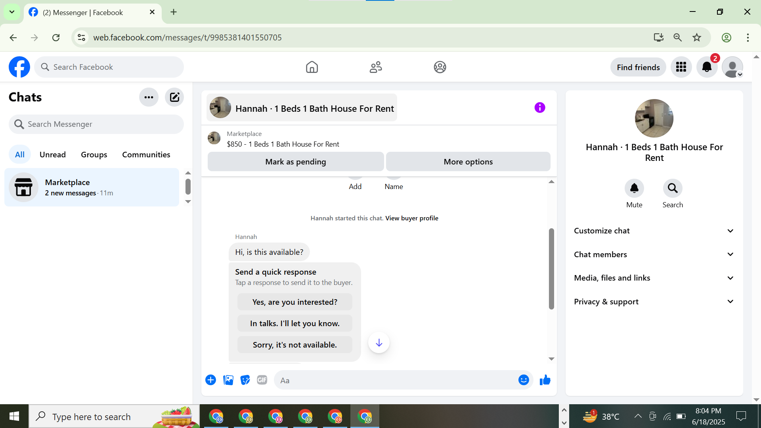Open the Windows notification center icon

(x=741, y=416)
